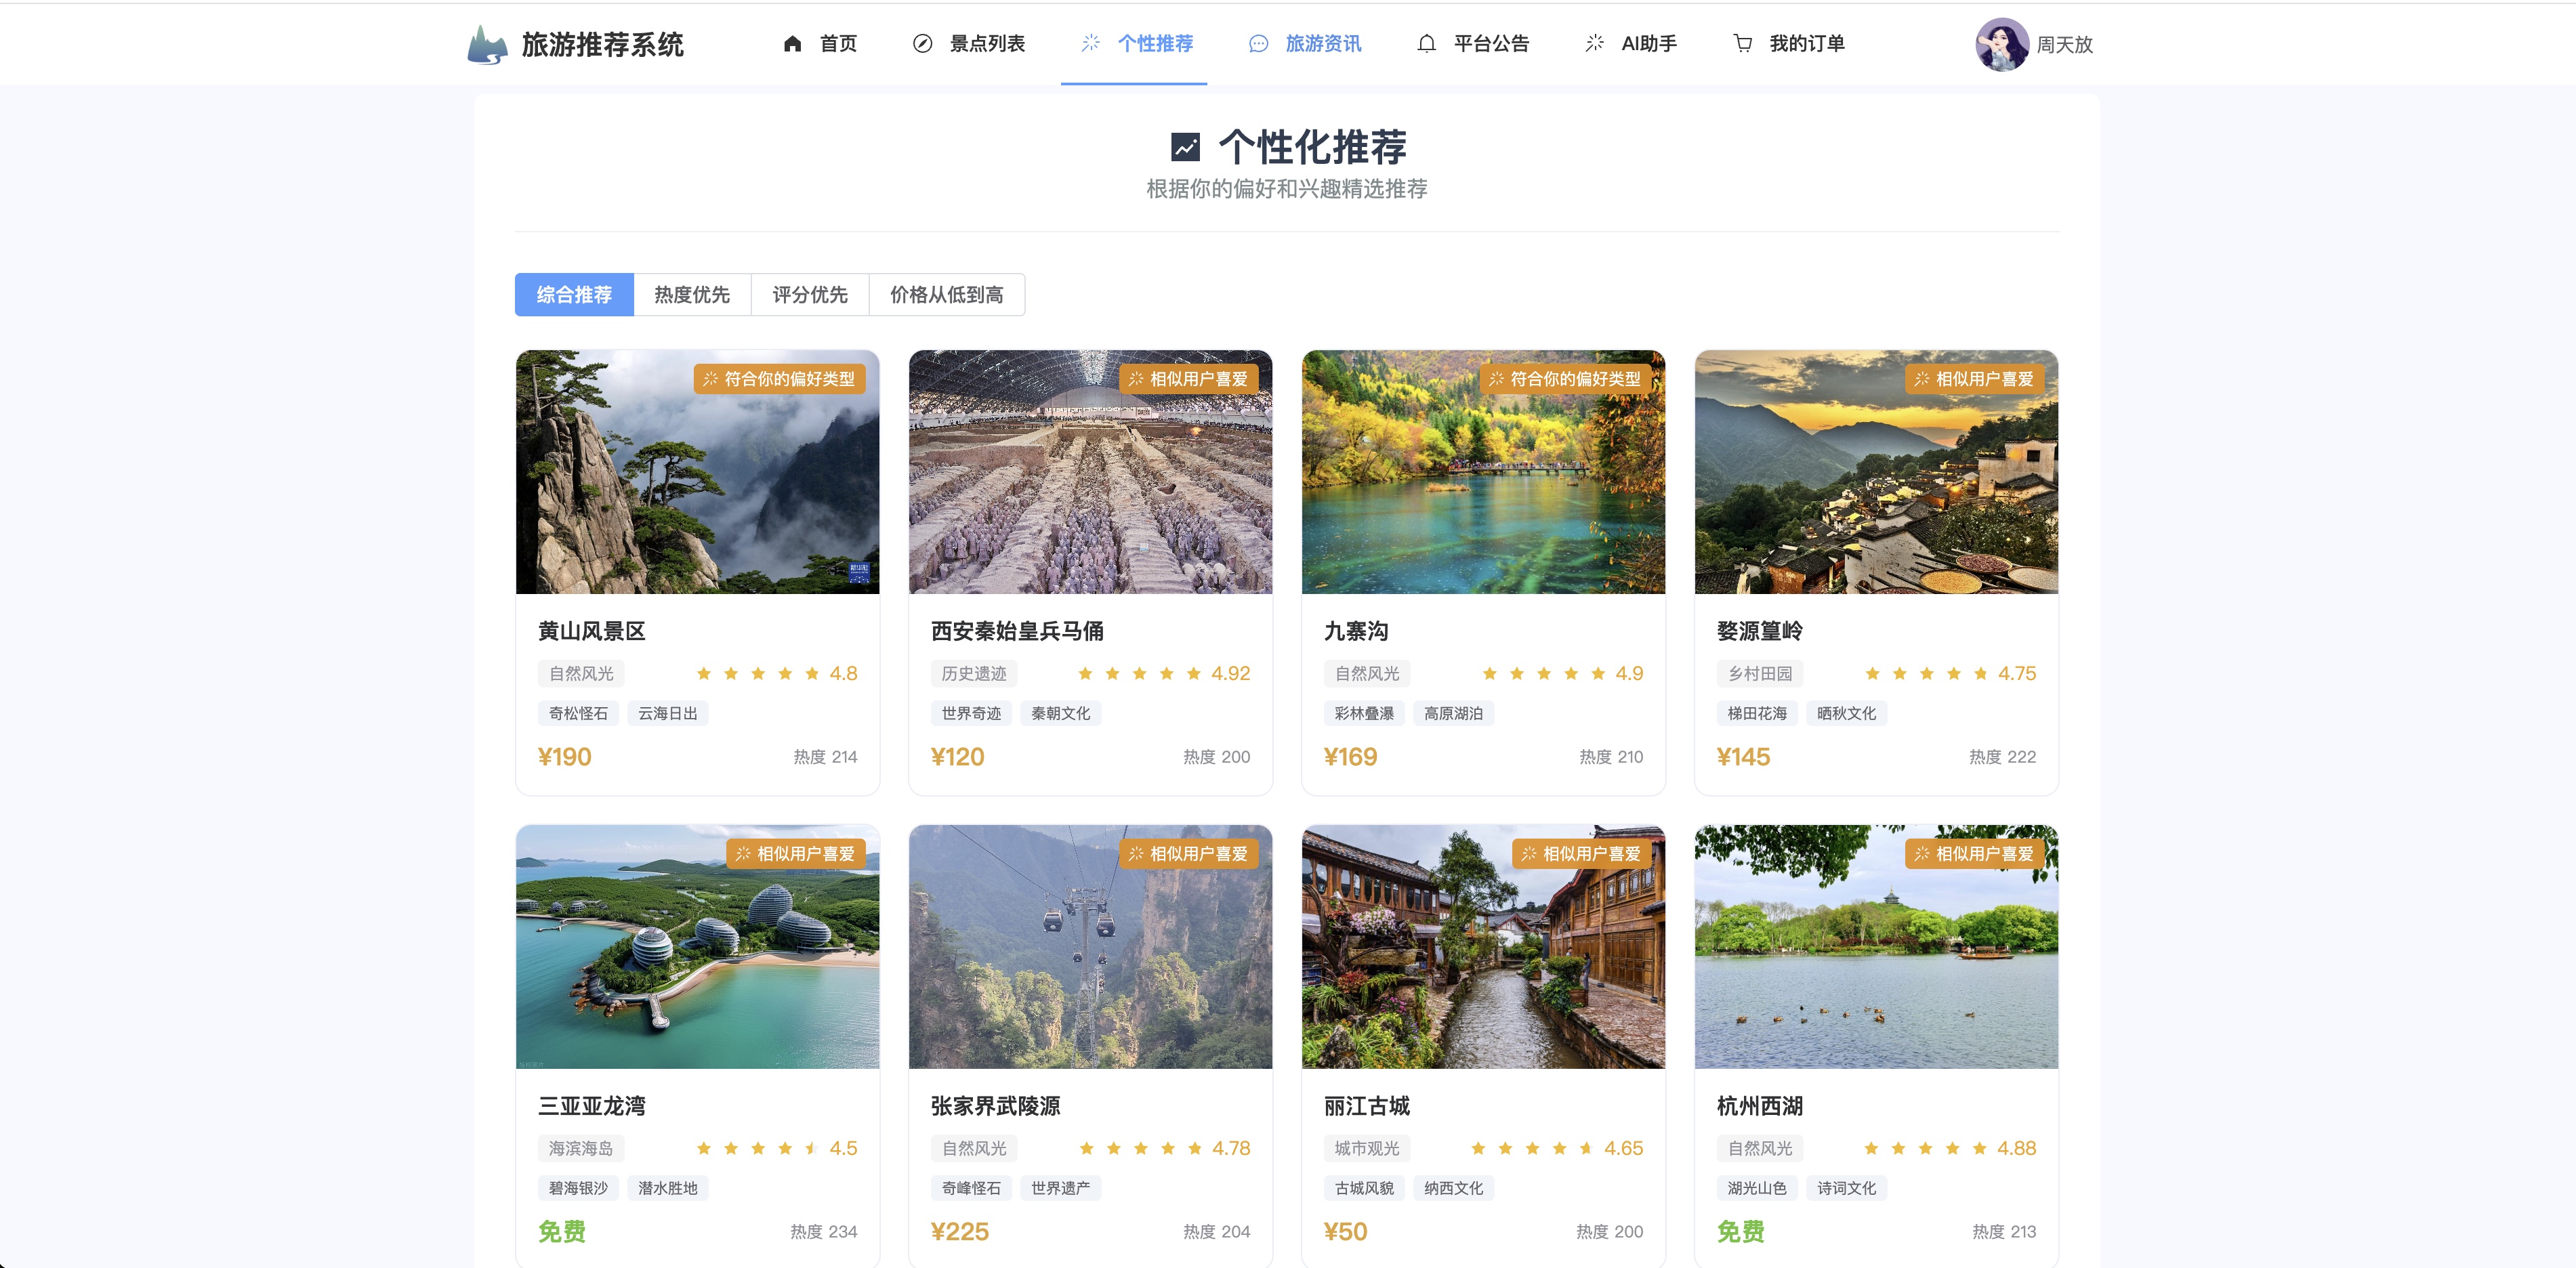Click the 符合你的偏好类型 badge on 九寨沟
Screen dimensions: 2576x1268
point(1565,379)
